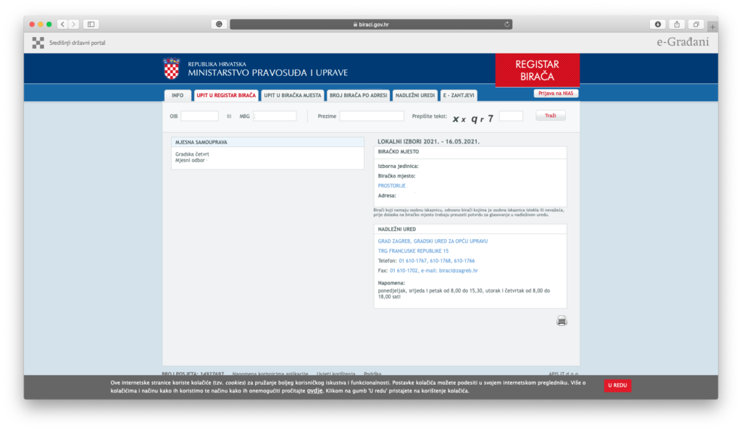Click the Središnji državni portal icon
Screen dimensions: 742x431
pos(38,43)
